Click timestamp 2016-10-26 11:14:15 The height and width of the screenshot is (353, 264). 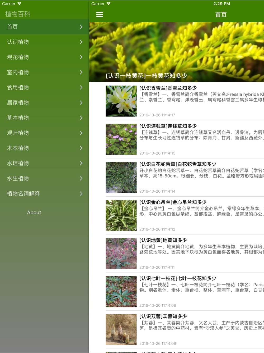tap(157, 153)
